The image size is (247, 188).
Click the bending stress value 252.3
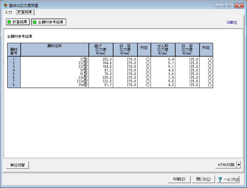point(107,59)
